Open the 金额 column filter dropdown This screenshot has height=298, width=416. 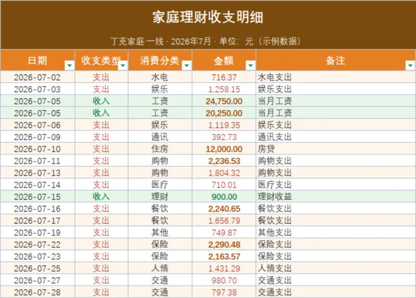coord(250,65)
